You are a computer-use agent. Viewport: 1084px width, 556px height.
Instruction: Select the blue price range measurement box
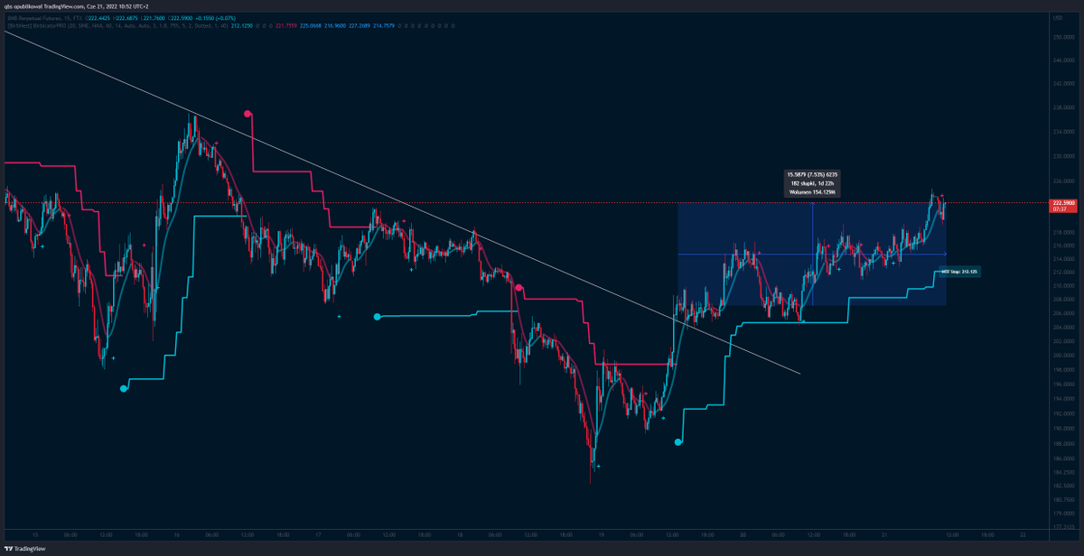coord(812,255)
